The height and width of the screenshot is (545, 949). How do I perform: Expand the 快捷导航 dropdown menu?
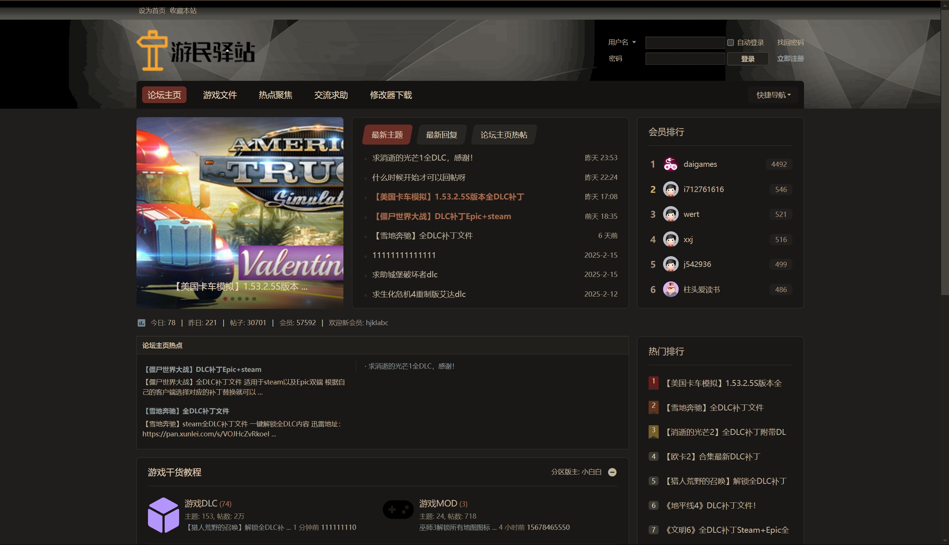pyautogui.click(x=773, y=95)
